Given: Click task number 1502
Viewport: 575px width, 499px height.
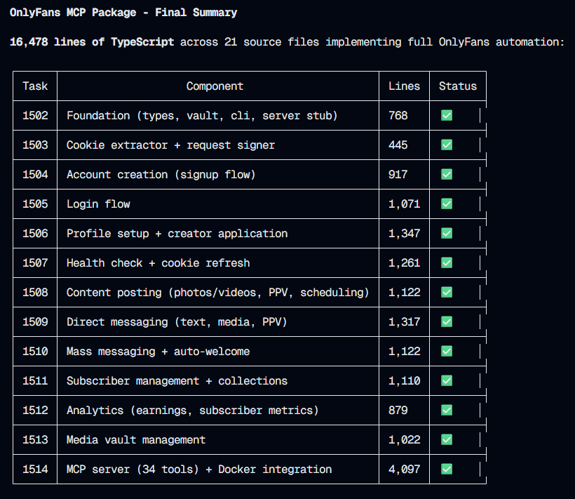Looking at the screenshot, I should point(35,116).
